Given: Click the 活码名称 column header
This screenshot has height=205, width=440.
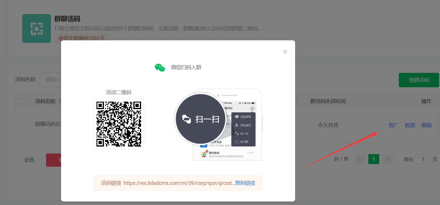Looking at the screenshot, I should [45, 101].
